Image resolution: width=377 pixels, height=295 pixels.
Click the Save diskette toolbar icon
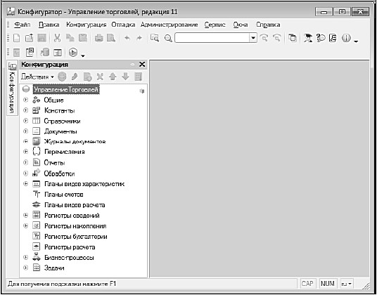coord(41,38)
